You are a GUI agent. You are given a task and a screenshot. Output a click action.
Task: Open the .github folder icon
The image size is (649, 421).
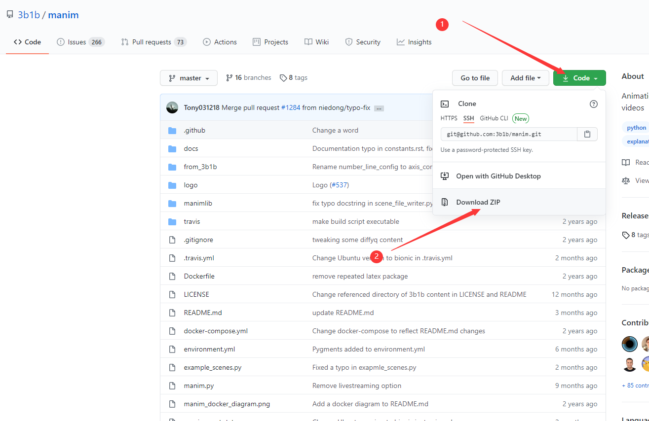tap(172, 130)
